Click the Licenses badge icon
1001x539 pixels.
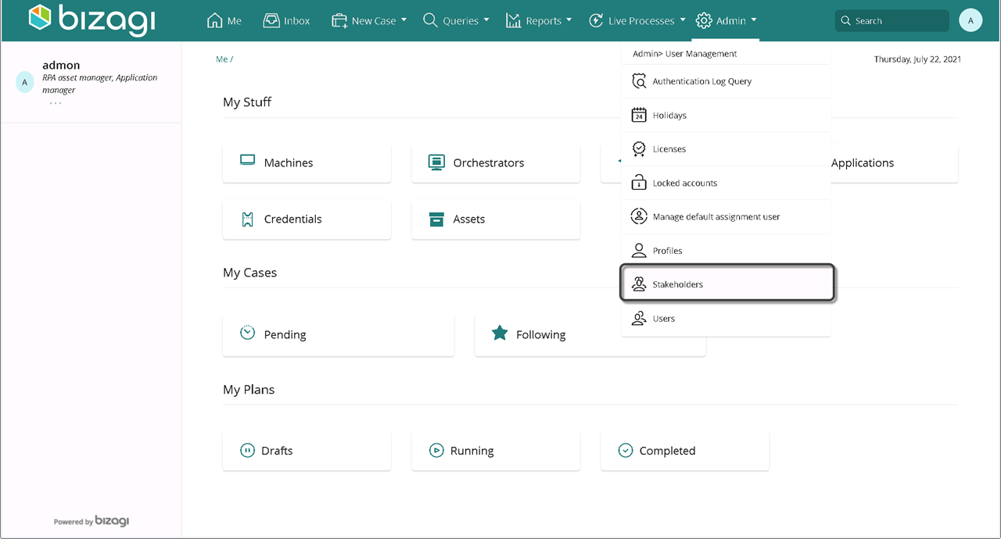pos(639,148)
